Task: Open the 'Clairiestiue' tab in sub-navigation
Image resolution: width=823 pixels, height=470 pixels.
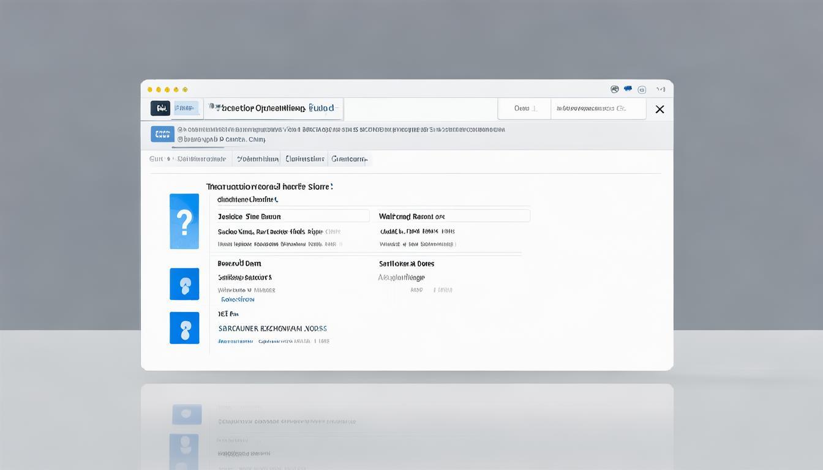Action: [304, 159]
